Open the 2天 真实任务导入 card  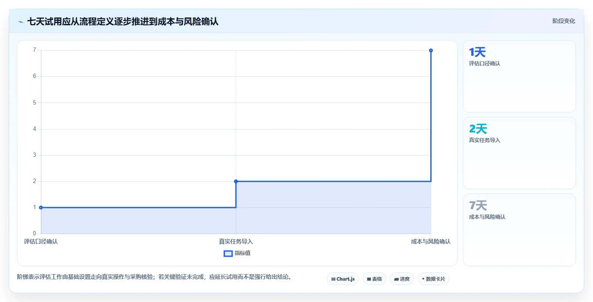click(519, 153)
